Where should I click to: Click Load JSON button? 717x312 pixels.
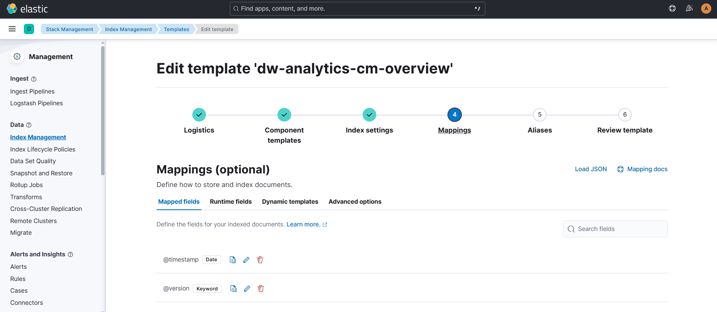591,169
